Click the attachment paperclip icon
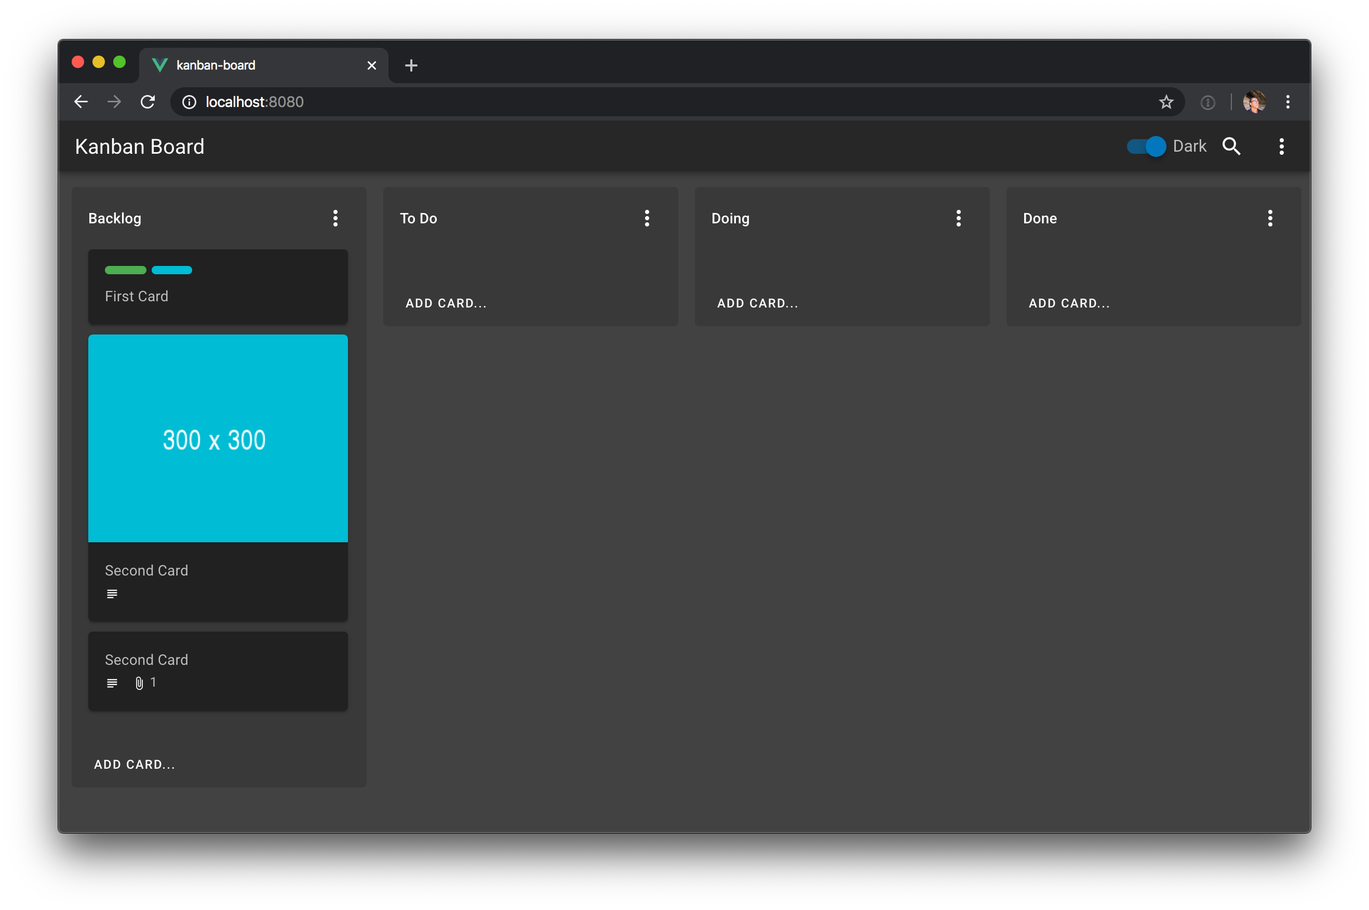1369x910 pixels. click(139, 683)
